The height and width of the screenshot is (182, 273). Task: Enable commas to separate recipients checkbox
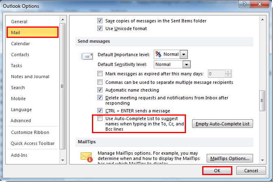tap(100, 82)
